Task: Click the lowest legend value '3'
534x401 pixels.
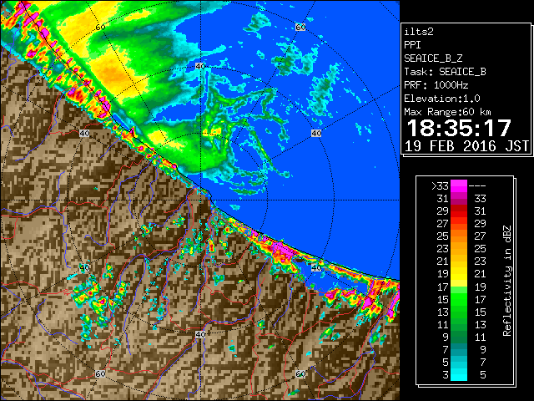Action: [x=446, y=375]
